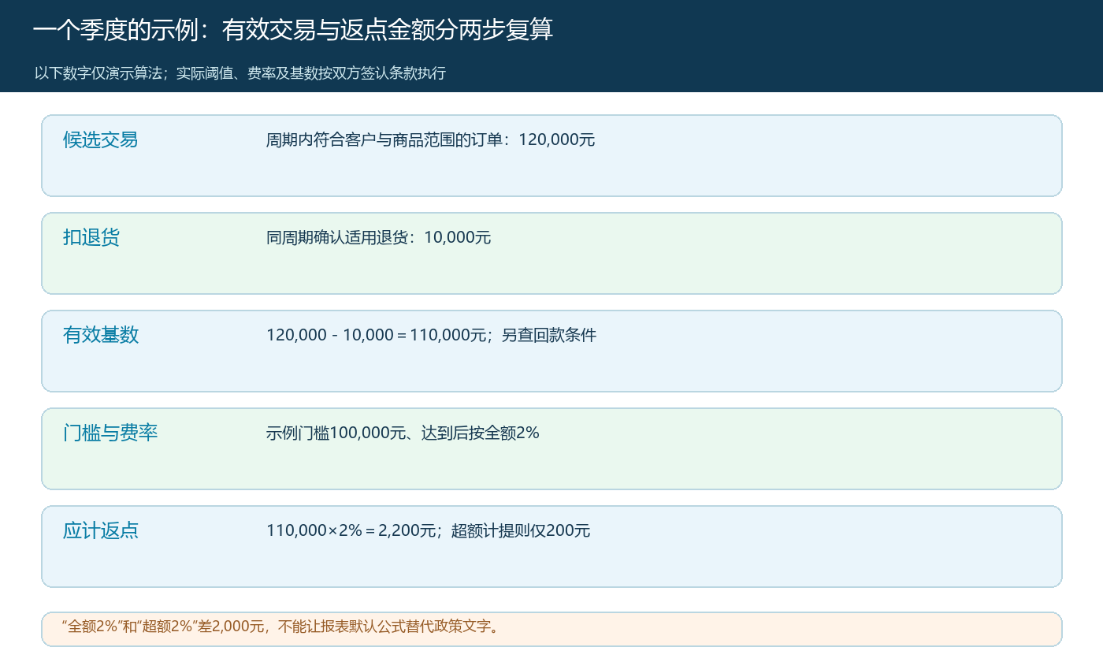Select the 另查回款条件 phrase

click(549, 335)
